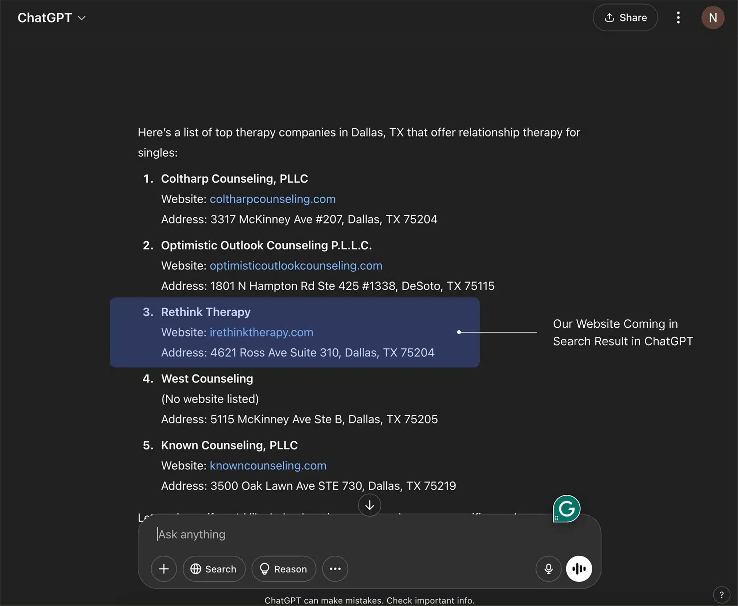Click the West Counseling heading
738x606 pixels.
coord(207,379)
